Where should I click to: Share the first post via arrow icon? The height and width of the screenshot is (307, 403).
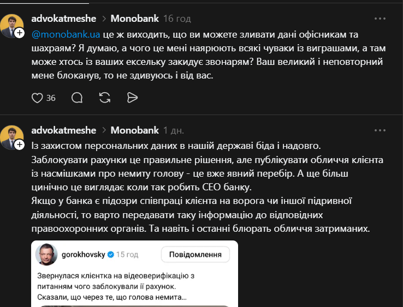(x=132, y=98)
